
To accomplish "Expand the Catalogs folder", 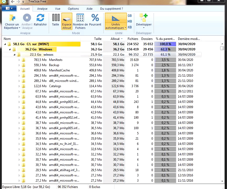I will pos(19,86).
